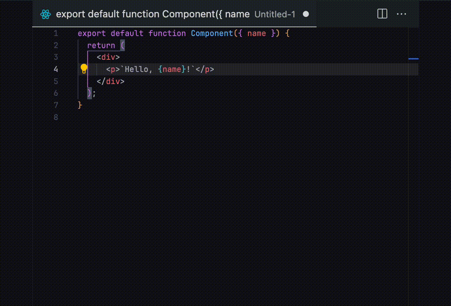Click the unsaved dot on Untitled-1 tab
451x306 pixels.
[x=306, y=14]
